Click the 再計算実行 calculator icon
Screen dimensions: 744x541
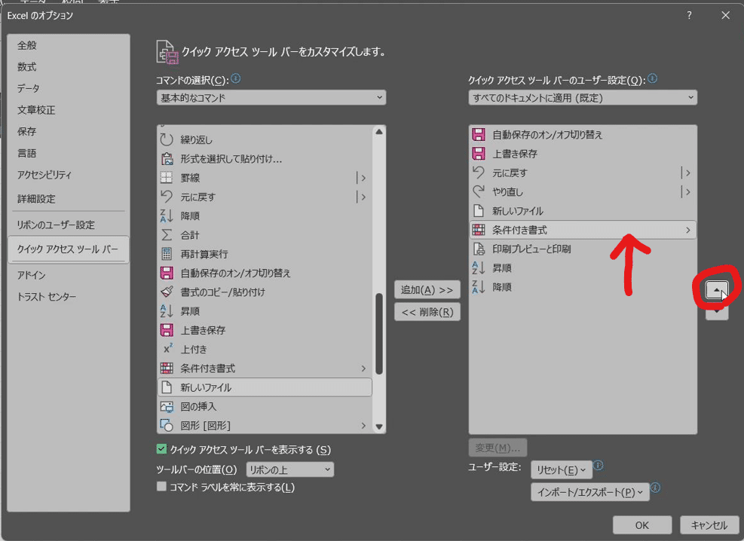(167, 254)
